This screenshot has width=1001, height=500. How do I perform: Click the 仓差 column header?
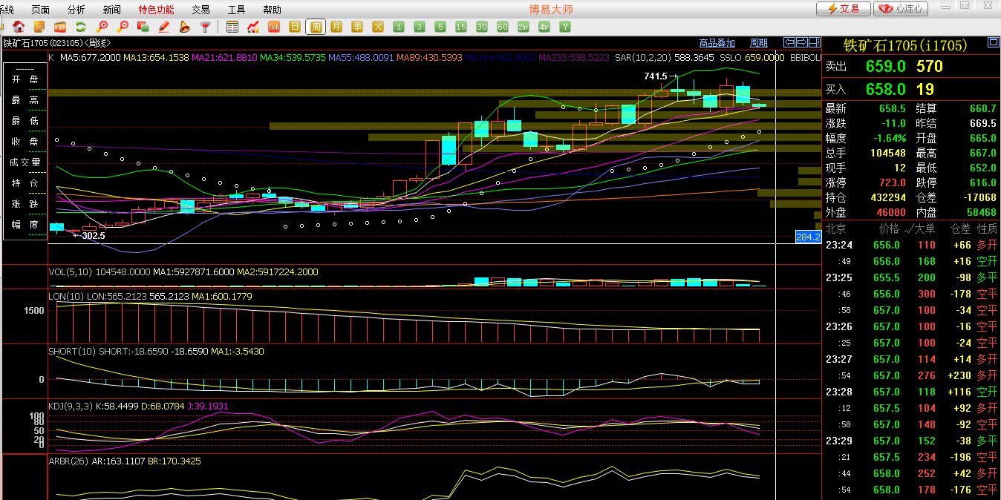[961, 228]
